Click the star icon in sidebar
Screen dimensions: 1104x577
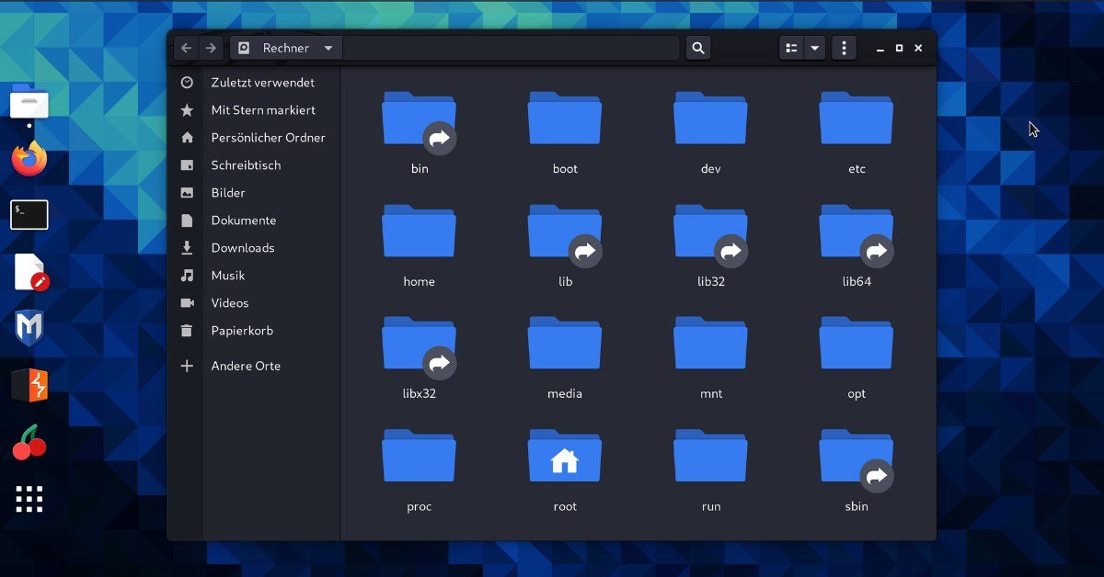pos(188,110)
